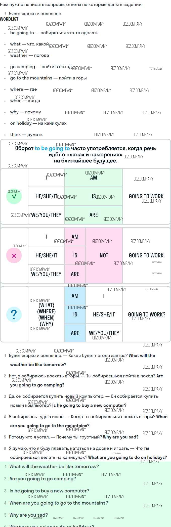The height and width of the screenshot is (527, 171).
Task: Click the green AM cell in affirmative table
Action: pyautogui.click(x=94, y=178)
